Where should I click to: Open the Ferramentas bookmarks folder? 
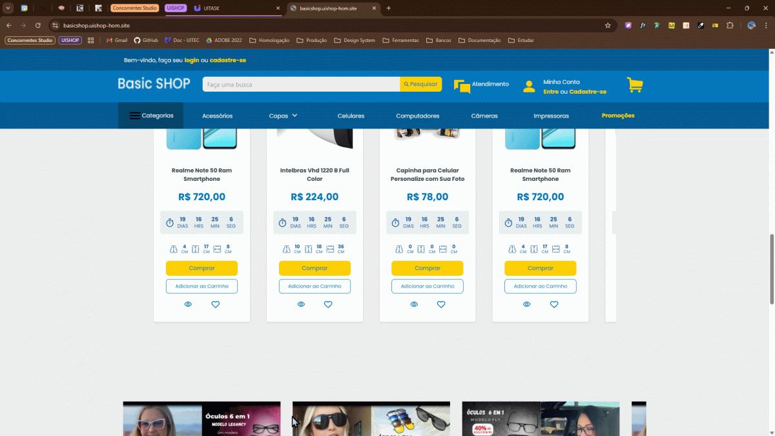[x=400, y=40]
